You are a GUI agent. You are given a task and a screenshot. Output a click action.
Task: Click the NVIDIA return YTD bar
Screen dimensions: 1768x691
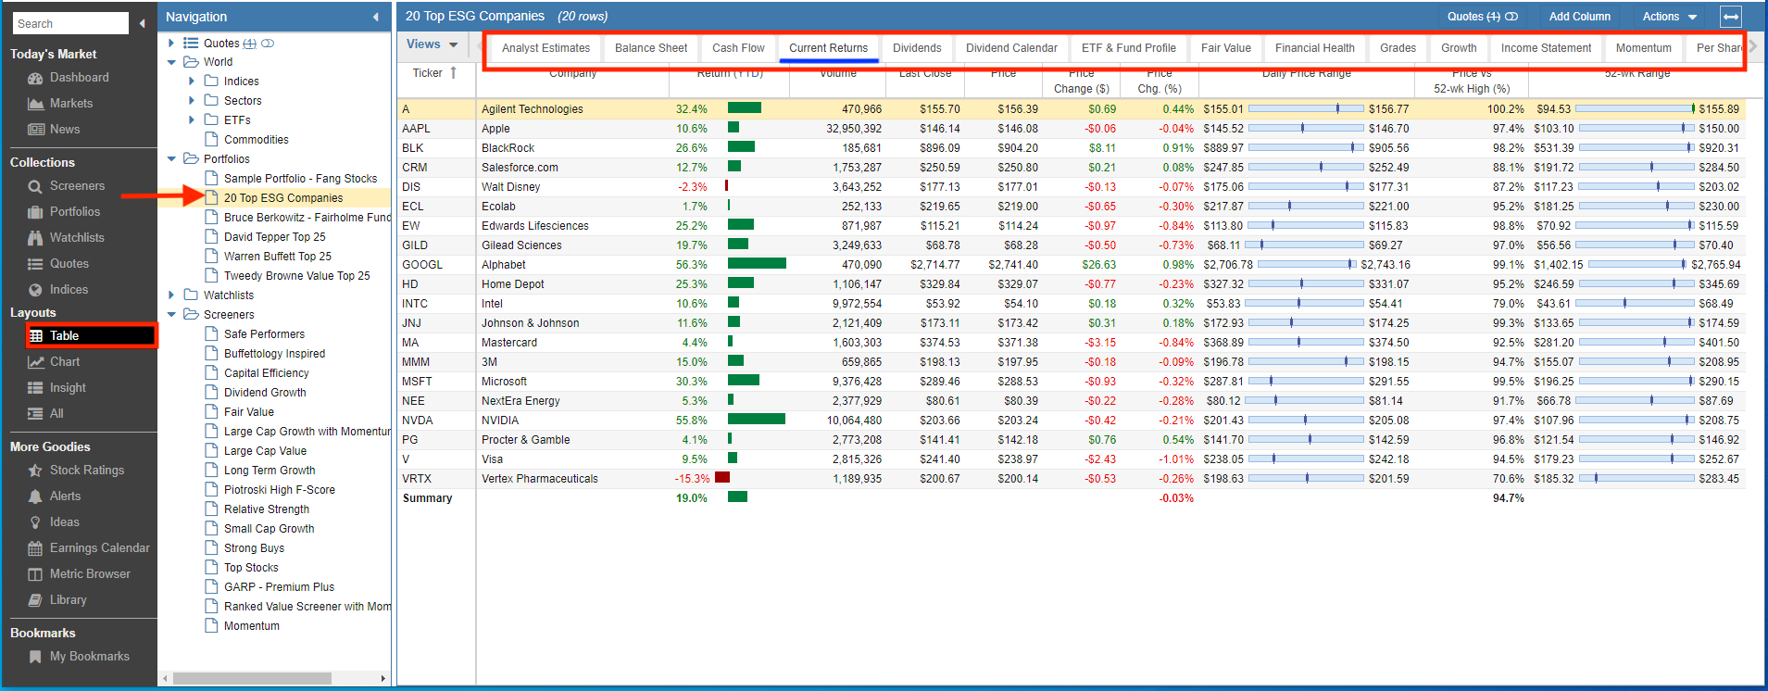click(757, 420)
